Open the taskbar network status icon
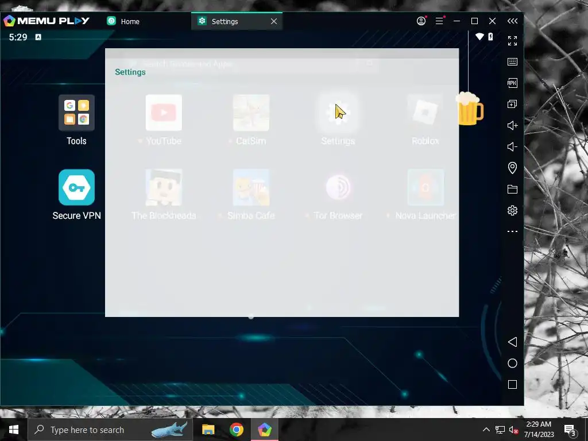 500,430
